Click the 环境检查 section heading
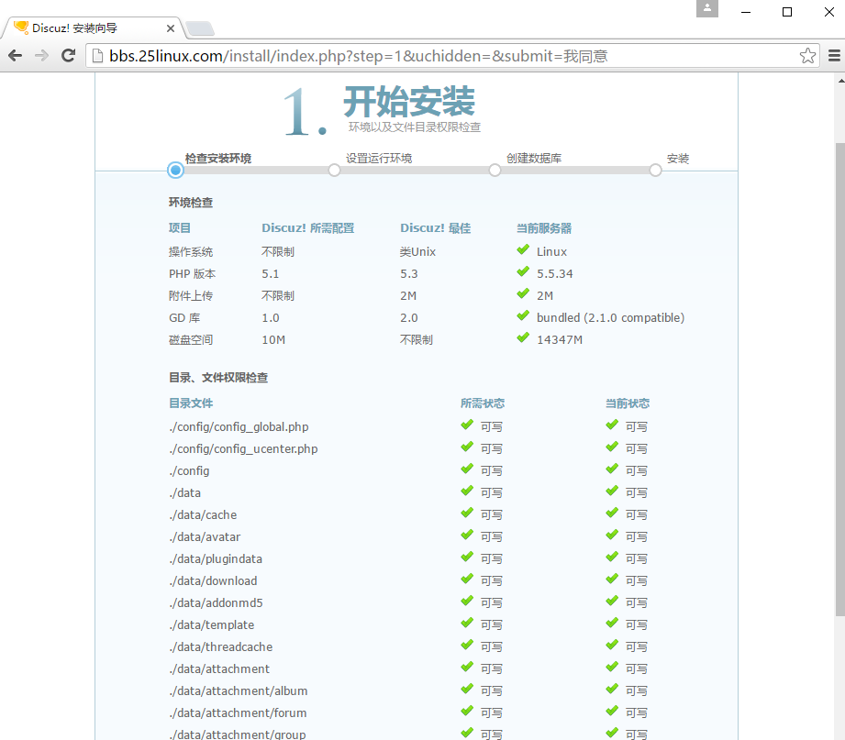Screen dimensions: 845x740 point(191,203)
